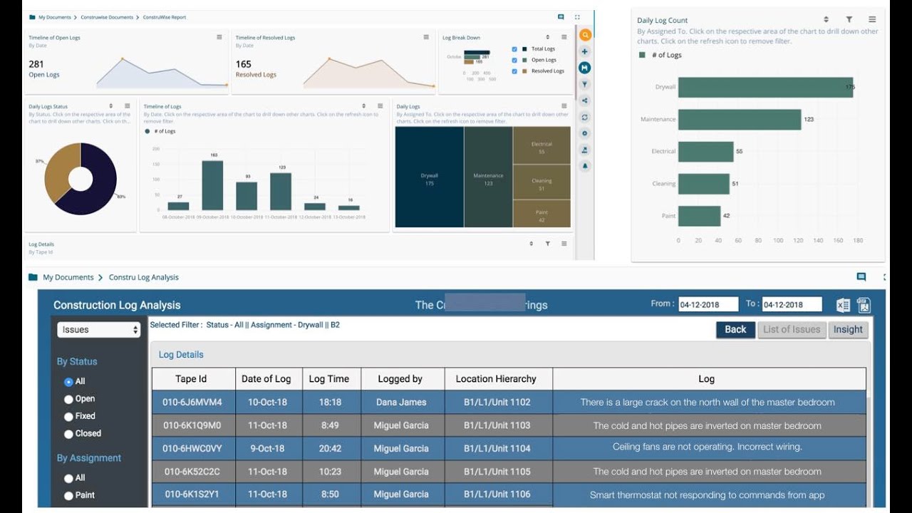Click ConstruWise Report breadcrumb

coord(165,17)
